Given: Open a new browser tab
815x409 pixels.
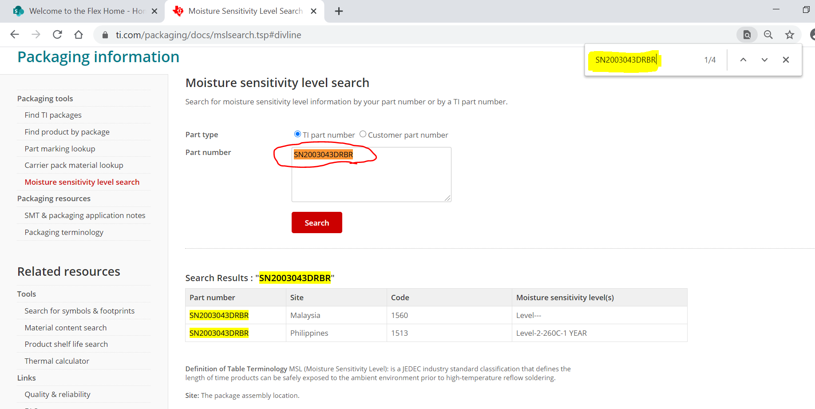Looking at the screenshot, I should coord(339,11).
